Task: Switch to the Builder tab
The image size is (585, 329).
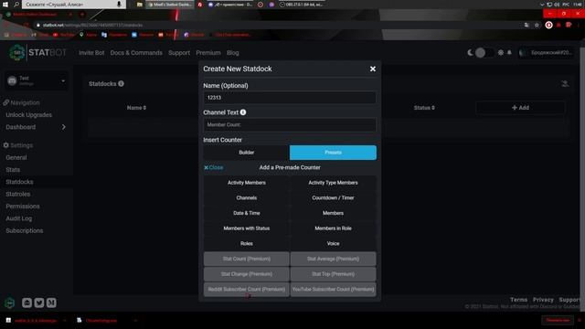Action: click(x=246, y=153)
